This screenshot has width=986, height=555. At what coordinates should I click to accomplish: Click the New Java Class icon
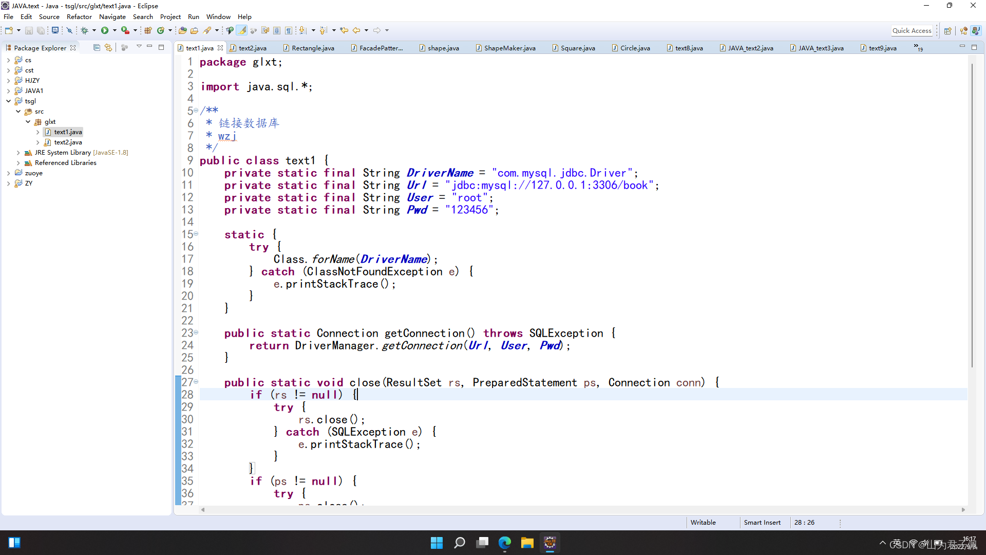(161, 31)
